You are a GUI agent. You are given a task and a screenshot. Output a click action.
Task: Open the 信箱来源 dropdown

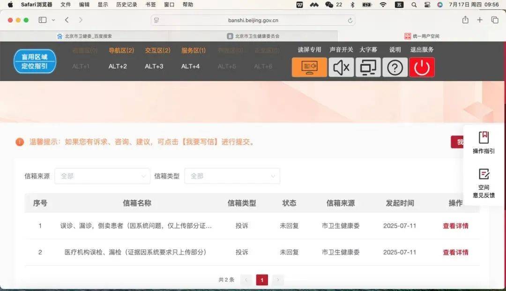(x=102, y=176)
